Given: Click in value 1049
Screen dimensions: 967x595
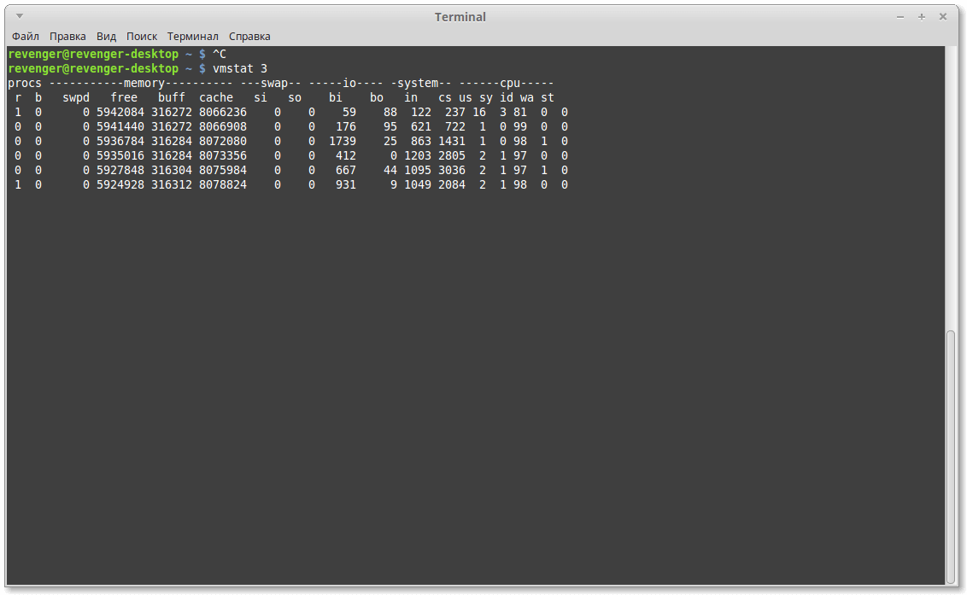Looking at the screenshot, I should click(x=418, y=184).
